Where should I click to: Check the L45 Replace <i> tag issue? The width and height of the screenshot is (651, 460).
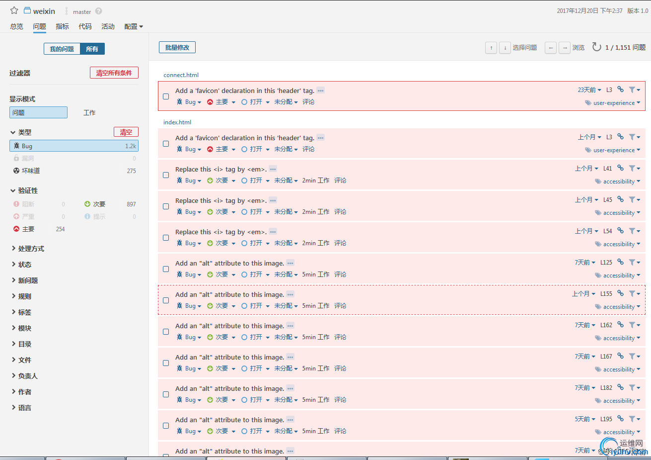tap(166, 206)
